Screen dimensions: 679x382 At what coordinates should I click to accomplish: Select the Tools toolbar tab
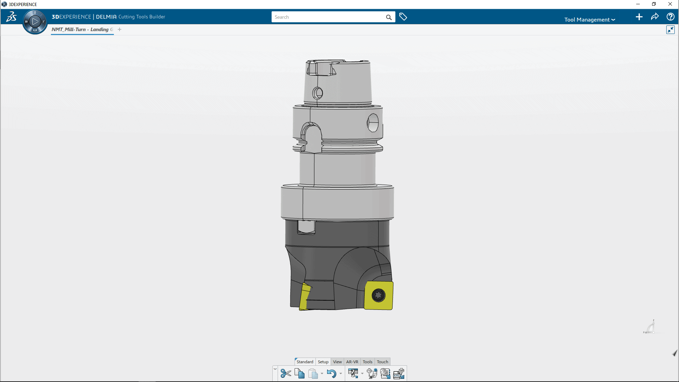[367, 361]
